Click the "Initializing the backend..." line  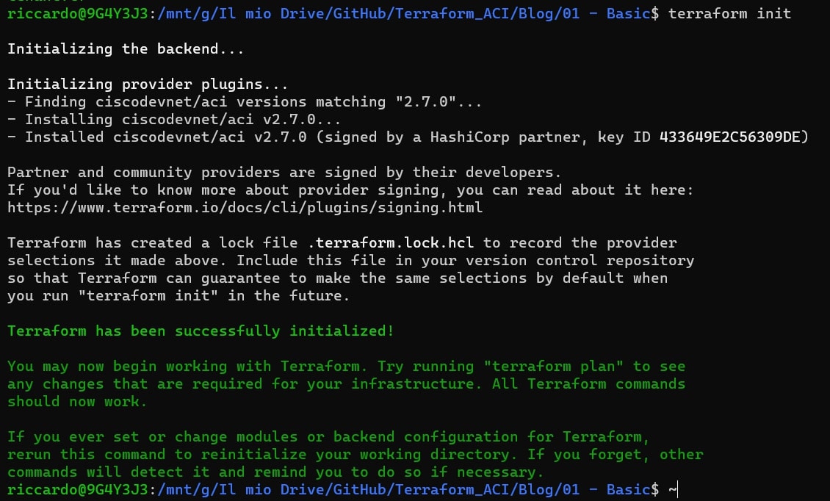[x=126, y=49]
